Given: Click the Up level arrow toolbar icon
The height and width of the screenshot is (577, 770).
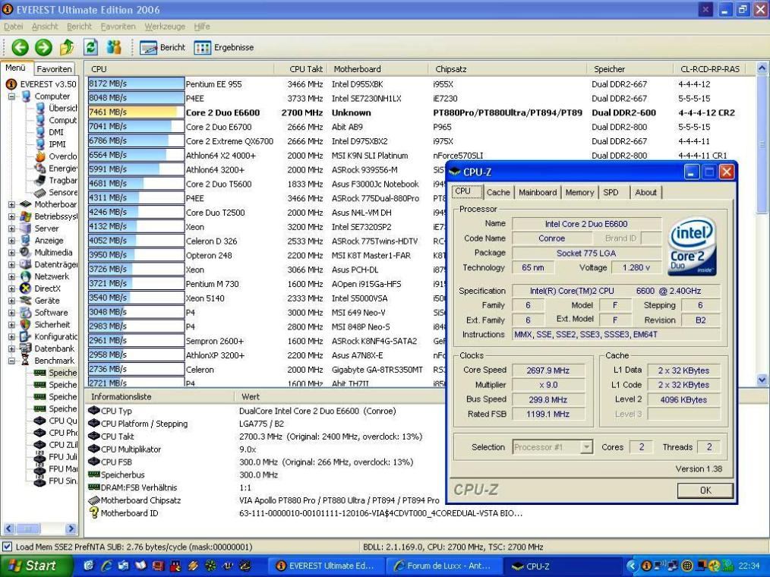Looking at the screenshot, I should [67, 47].
